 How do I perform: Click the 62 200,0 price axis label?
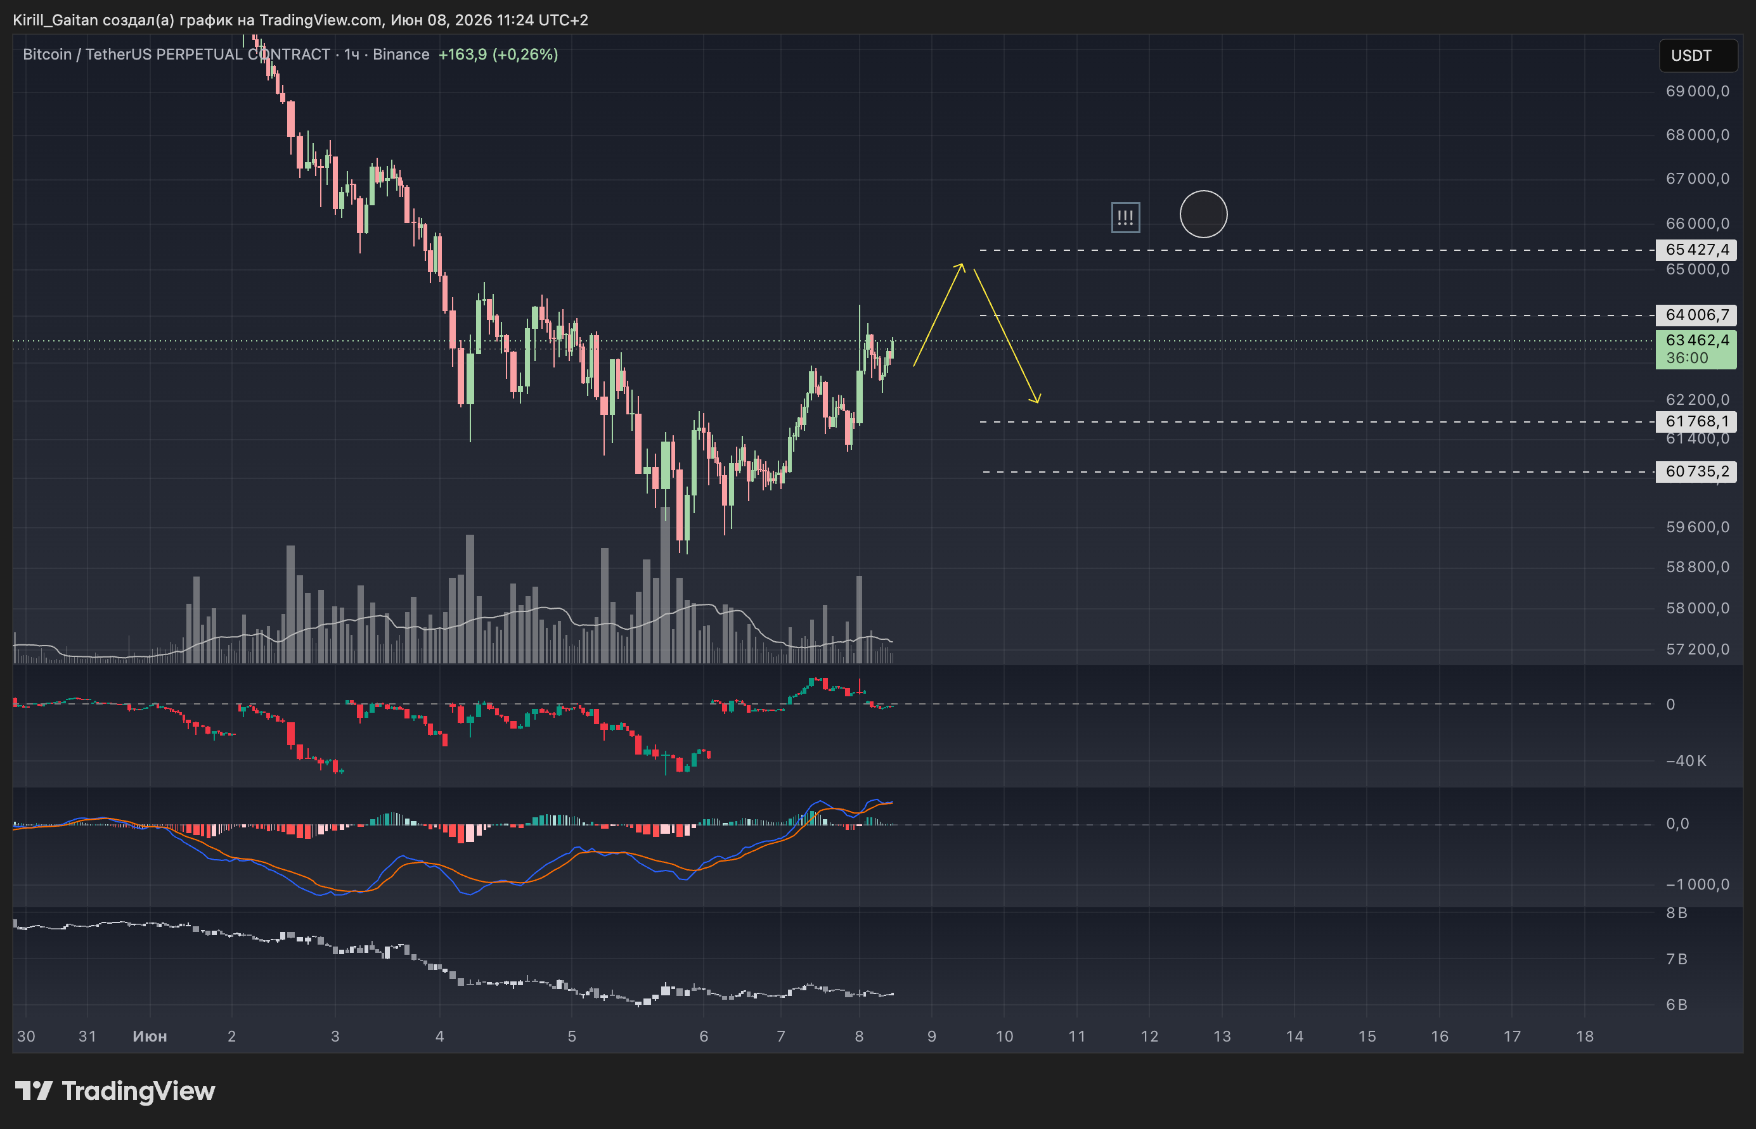pos(1697,400)
